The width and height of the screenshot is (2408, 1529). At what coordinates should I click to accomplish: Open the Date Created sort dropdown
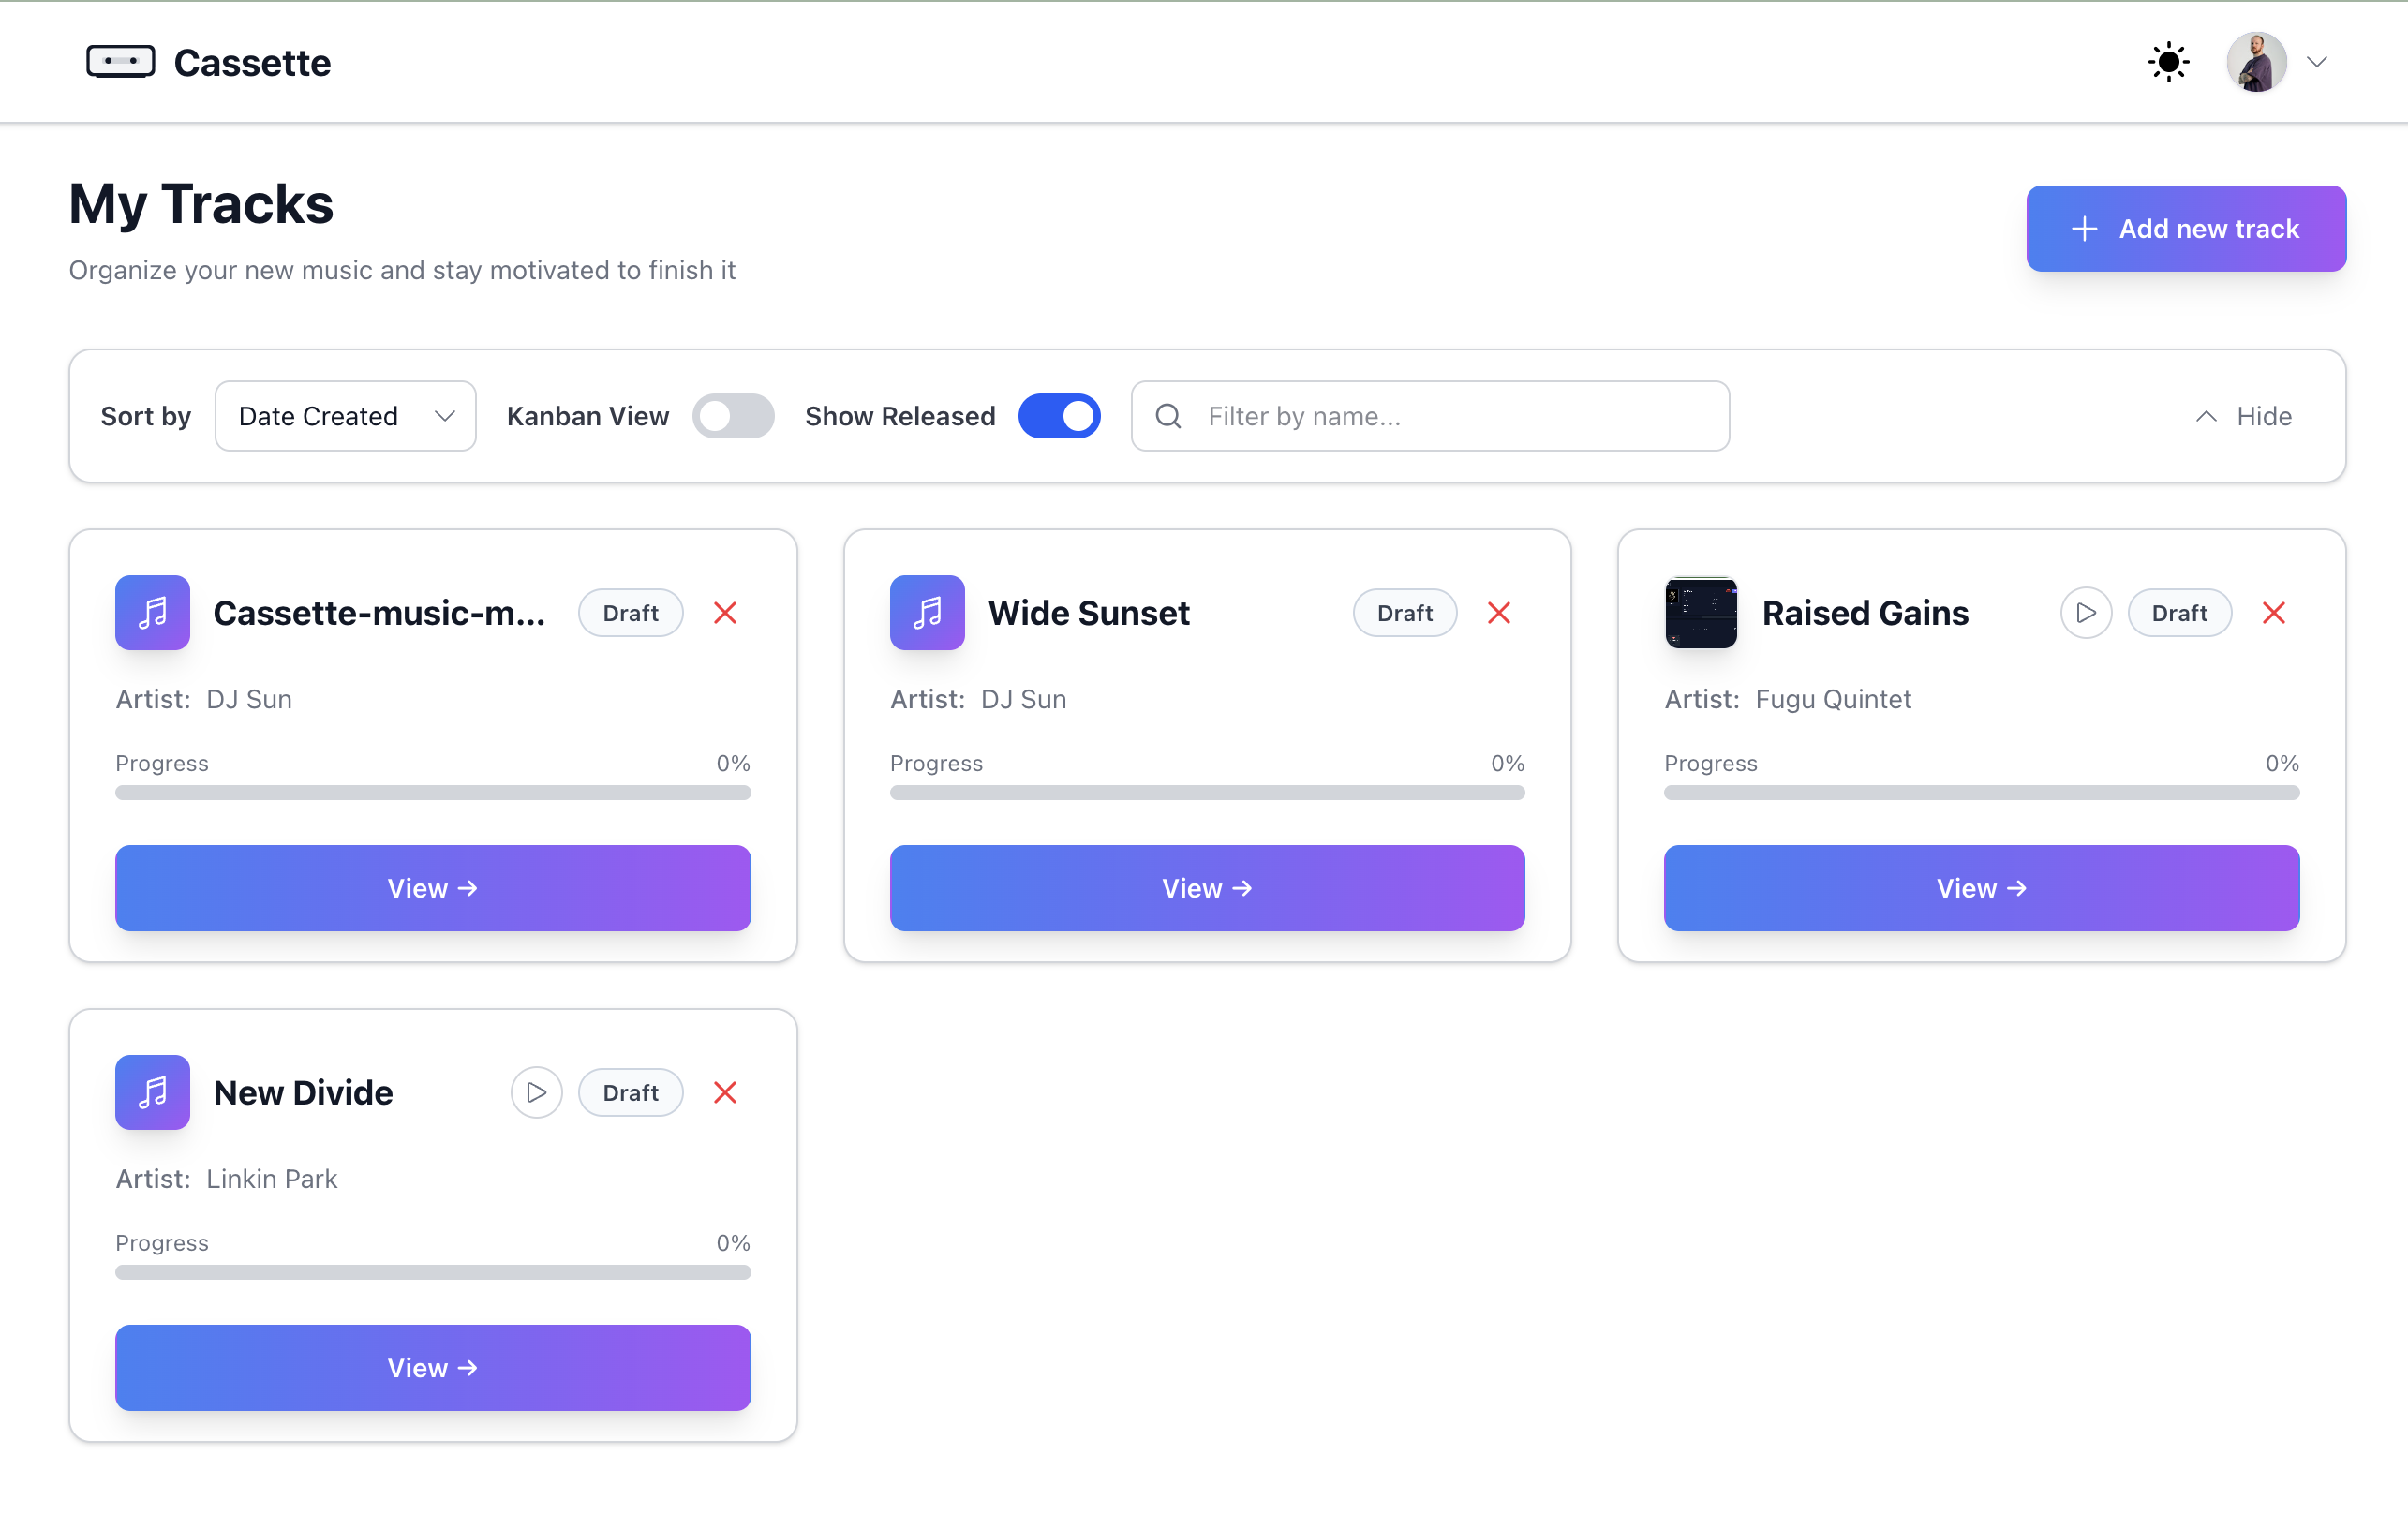pos(345,416)
